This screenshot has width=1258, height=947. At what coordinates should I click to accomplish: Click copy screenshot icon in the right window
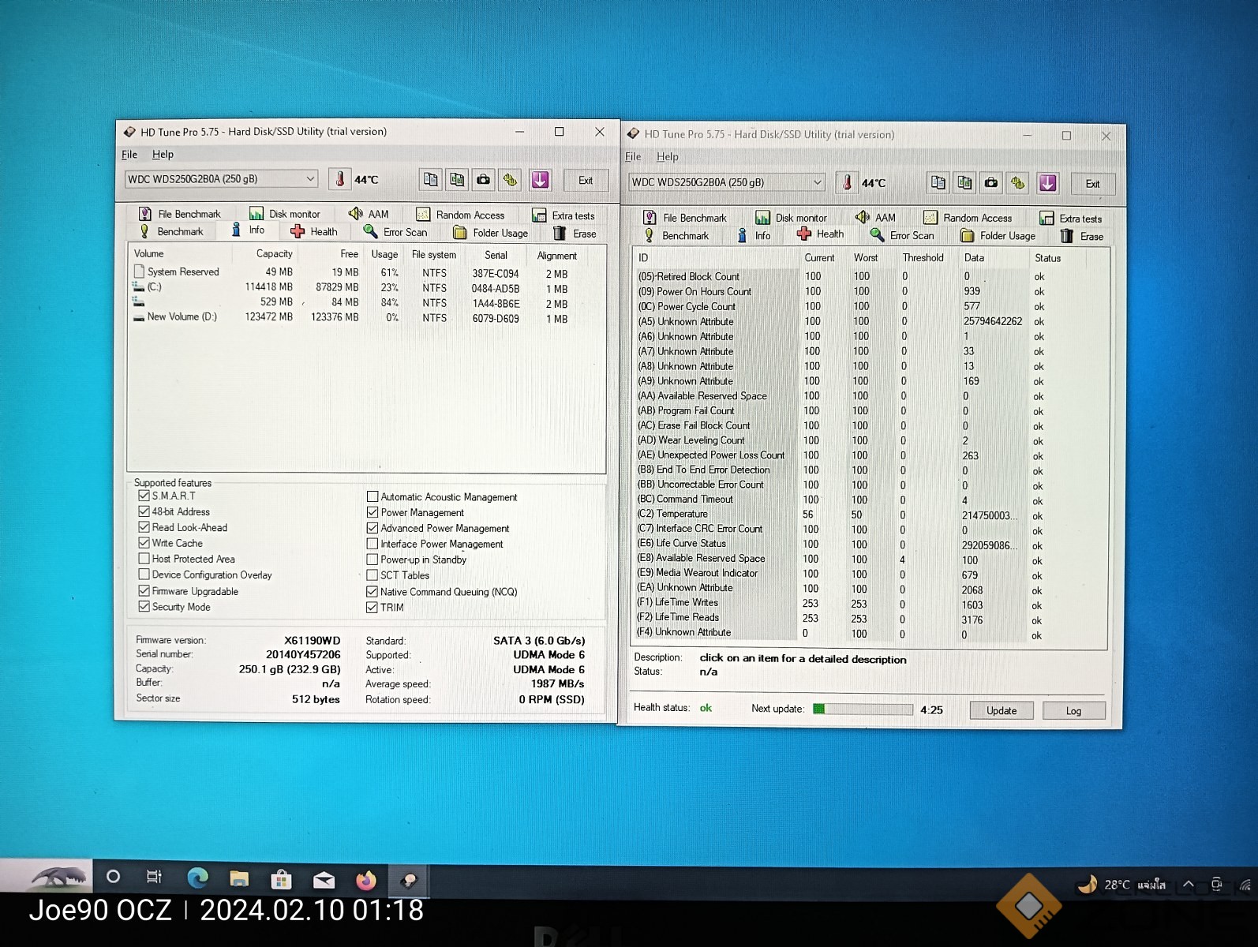[964, 182]
